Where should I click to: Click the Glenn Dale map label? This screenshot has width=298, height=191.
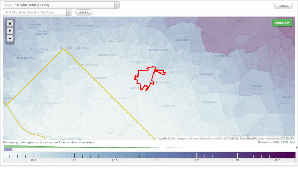click(x=223, y=56)
